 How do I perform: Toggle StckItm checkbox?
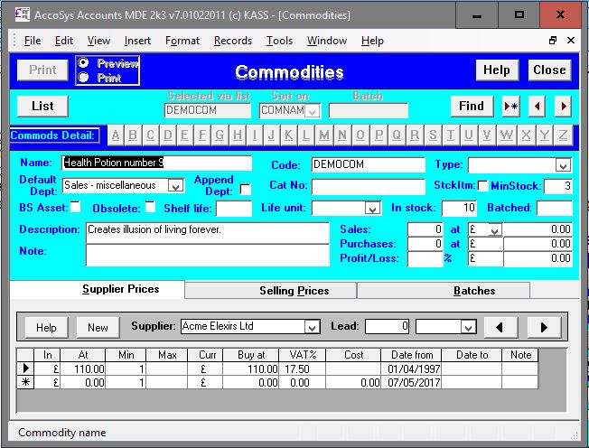(482, 185)
